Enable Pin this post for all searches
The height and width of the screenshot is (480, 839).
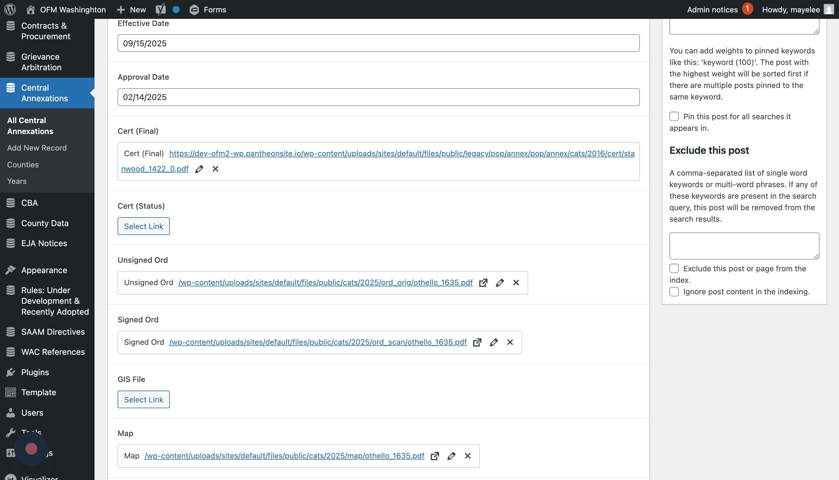(674, 116)
